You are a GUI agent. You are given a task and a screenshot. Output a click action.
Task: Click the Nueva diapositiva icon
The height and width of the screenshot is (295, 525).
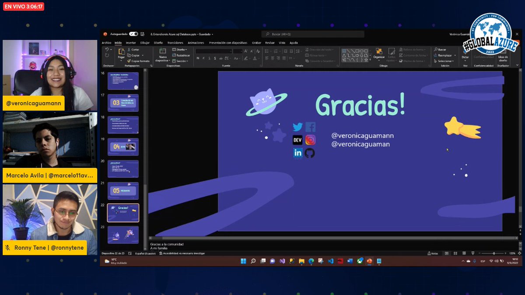163,51
